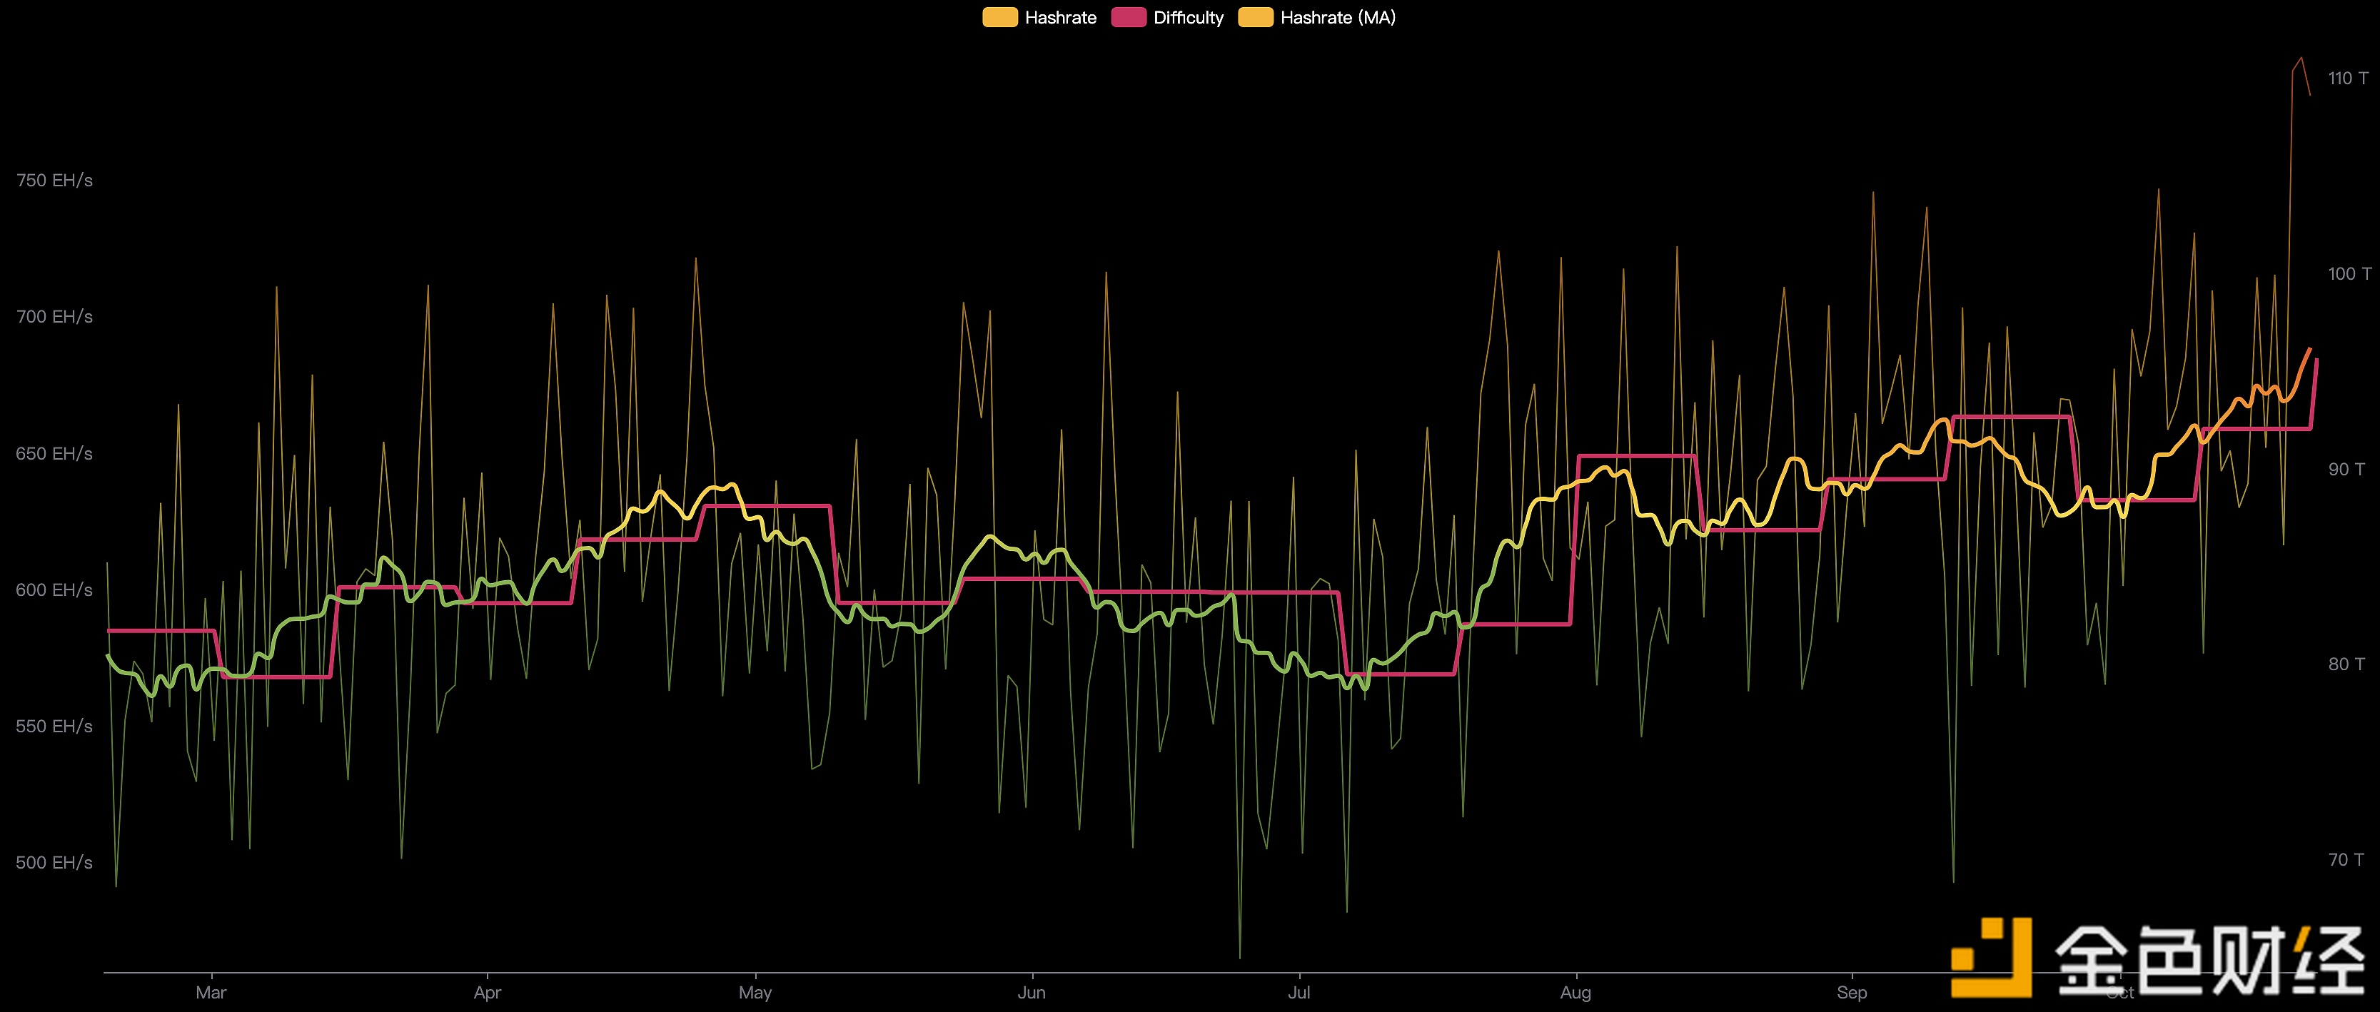Click the 110 T difficulty axis label
The image size is (2380, 1012).
click(x=2348, y=79)
